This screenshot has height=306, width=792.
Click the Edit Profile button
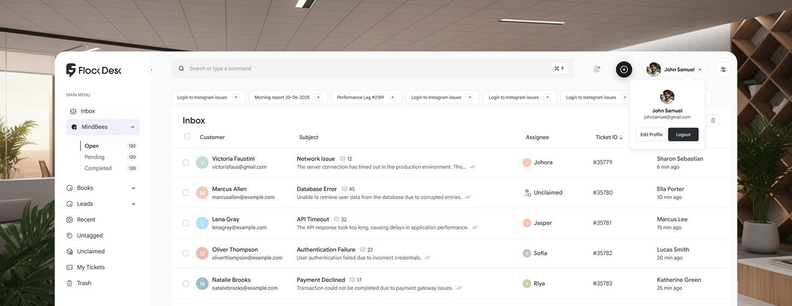651,135
